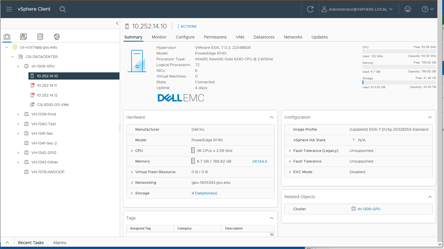Expand the EVC Mode row
Screen dimensions: 444x249
point(290,172)
